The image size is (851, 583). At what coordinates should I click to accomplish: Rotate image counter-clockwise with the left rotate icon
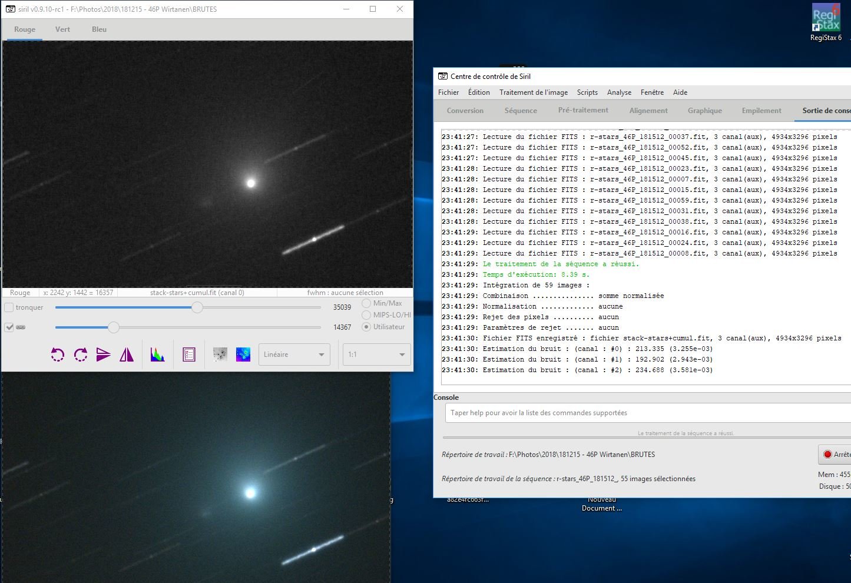coord(57,355)
